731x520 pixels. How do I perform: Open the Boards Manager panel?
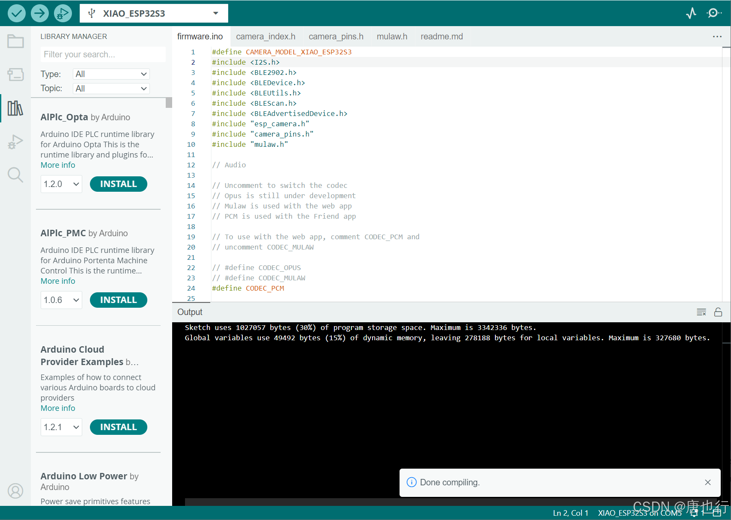(x=15, y=74)
